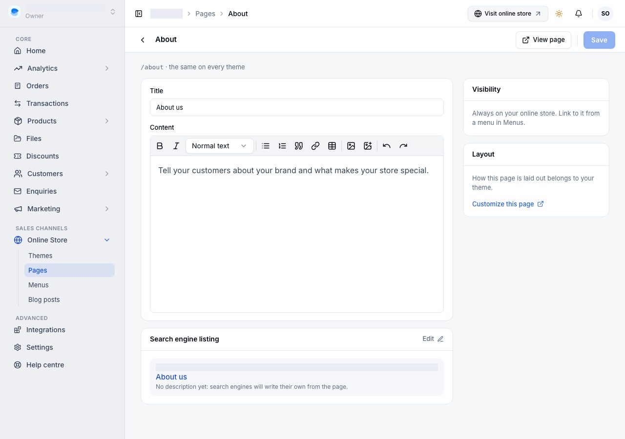Image resolution: width=625 pixels, height=439 pixels.
Task: Redo the last edit
Action: click(403, 146)
